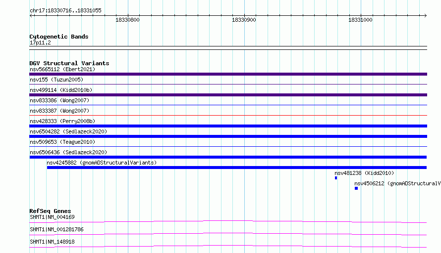441x253 pixels.
Task: Open variant nsv4245882 (gnomADStructuralVariants) label
Action: pyautogui.click(x=102, y=163)
